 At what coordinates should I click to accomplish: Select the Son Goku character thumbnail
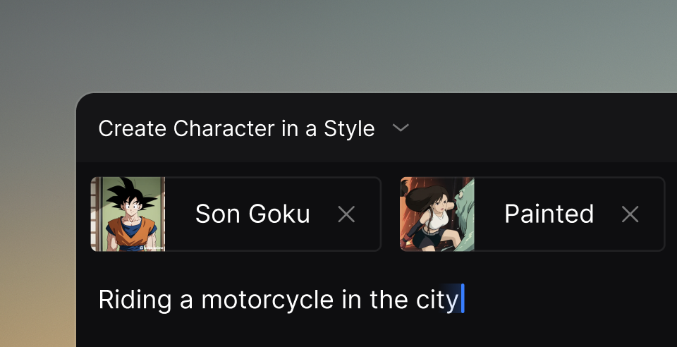coord(128,214)
